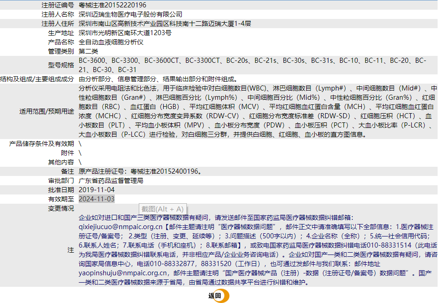Click the 批准日期 label
Screen dimensions: 439x303
(61, 190)
